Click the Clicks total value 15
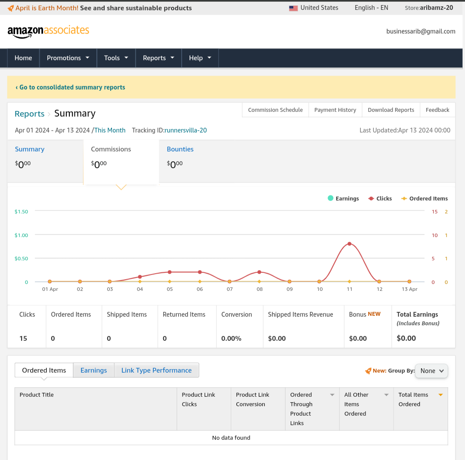The image size is (465, 460). 23,339
